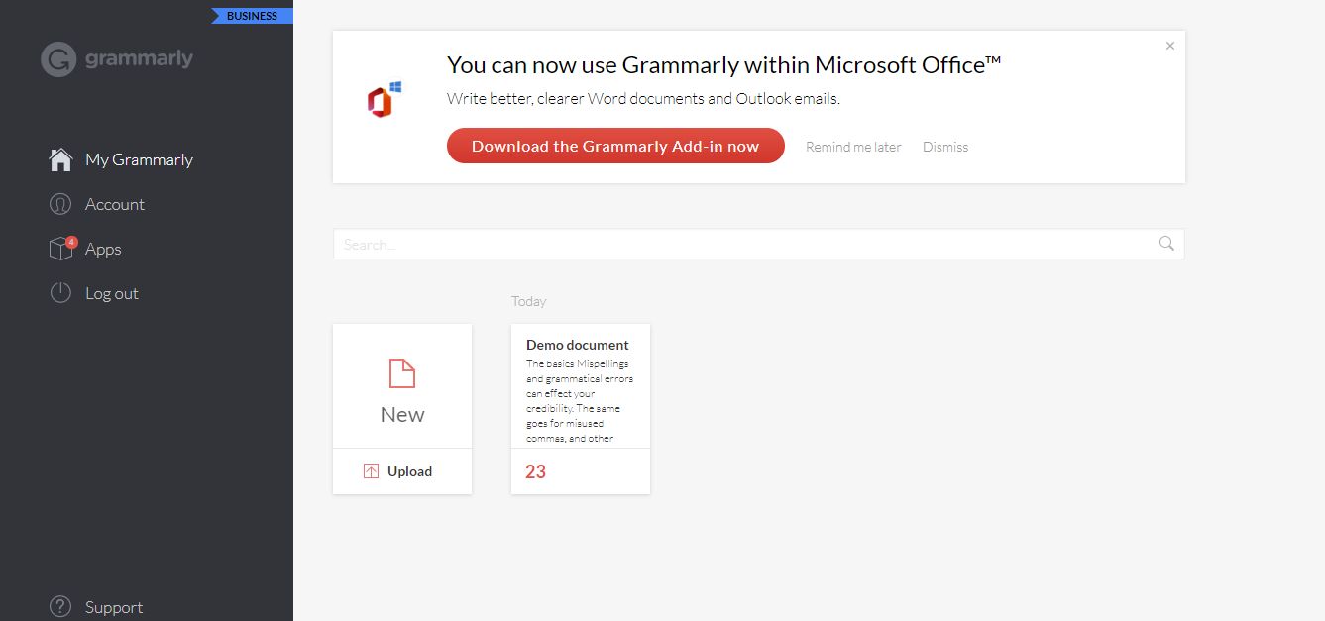The image size is (1325, 621).
Task: Select Log out in the sidebar
Action: click(x=112, y=293)
